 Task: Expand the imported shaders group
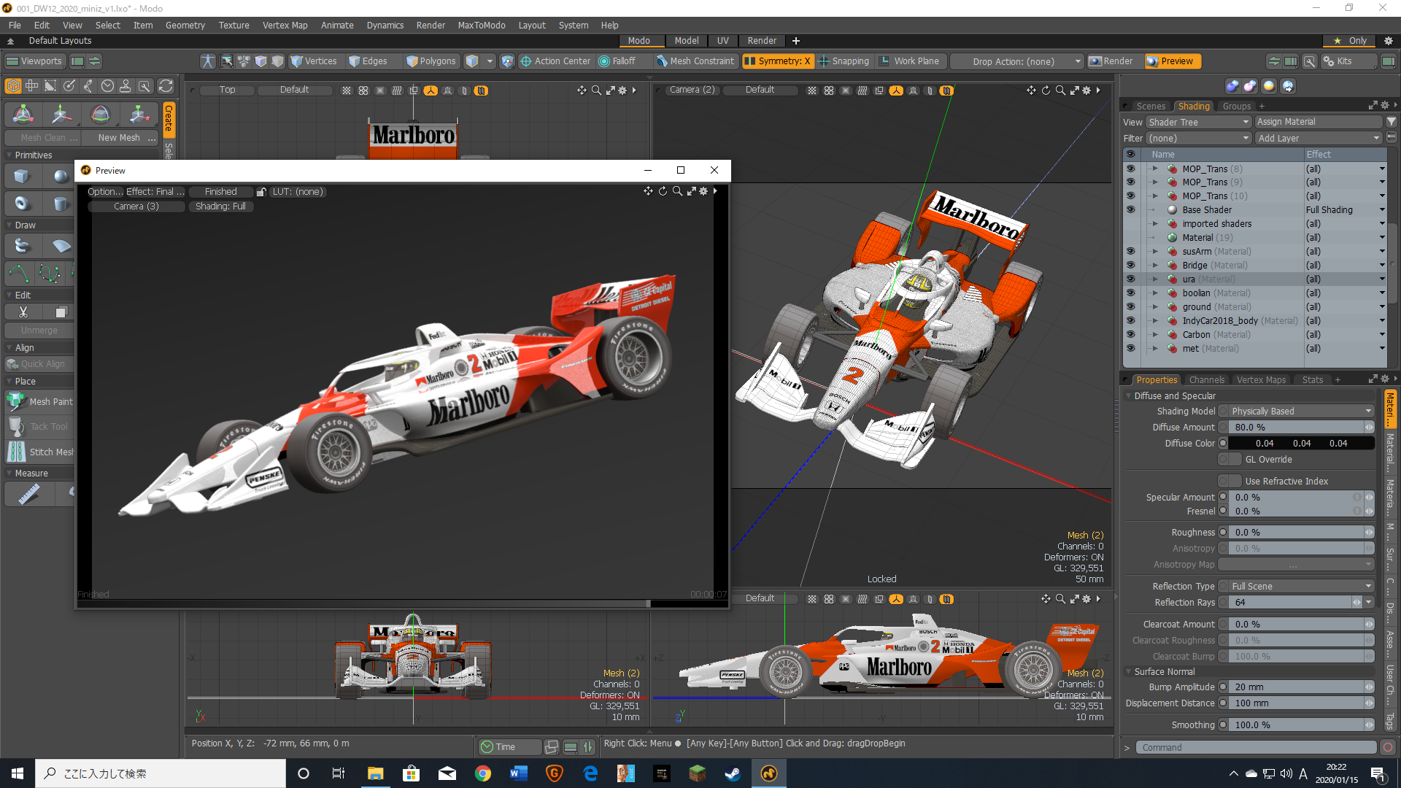tap(1155, 223)
